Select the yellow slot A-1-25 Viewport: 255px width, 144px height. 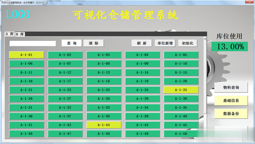(x=181, y=90)
